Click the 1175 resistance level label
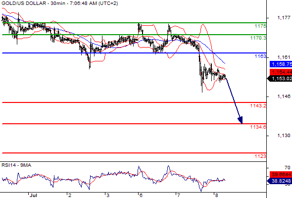This screenshot has width=292, height=198. [260, 26]
